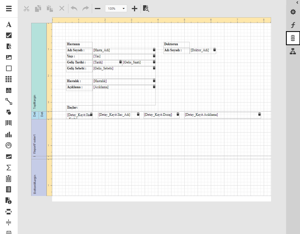
Task: Click the Zoom In plus button
Action: coord(134,9)
